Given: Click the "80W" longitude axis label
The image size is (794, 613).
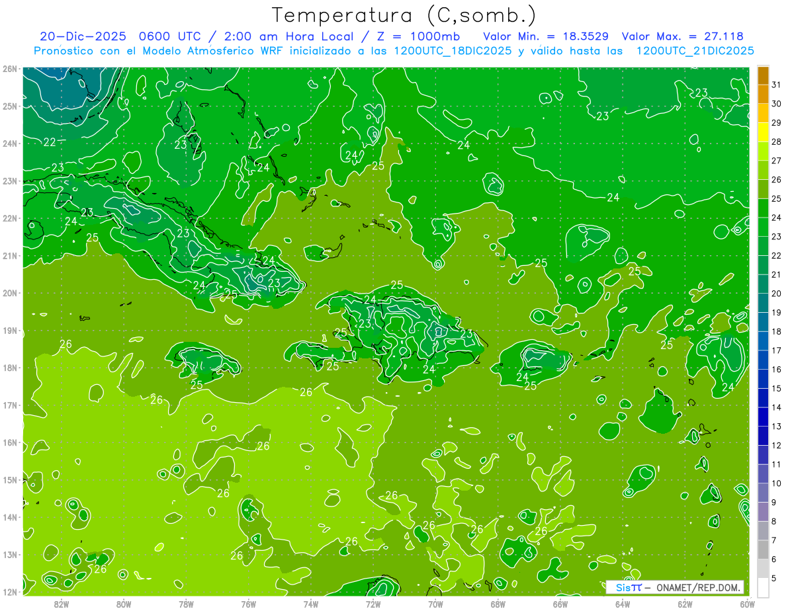Looking at the screenshot, I should coord(124,604).
